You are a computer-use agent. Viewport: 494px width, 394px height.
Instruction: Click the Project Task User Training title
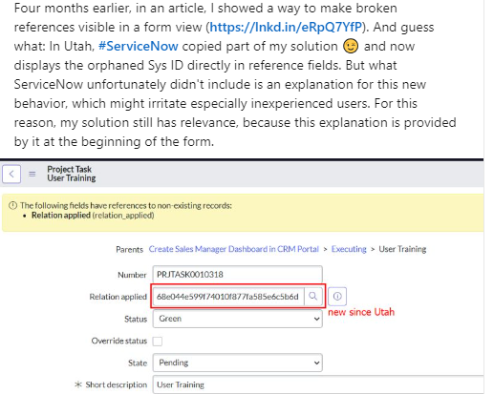pos(72,174)
